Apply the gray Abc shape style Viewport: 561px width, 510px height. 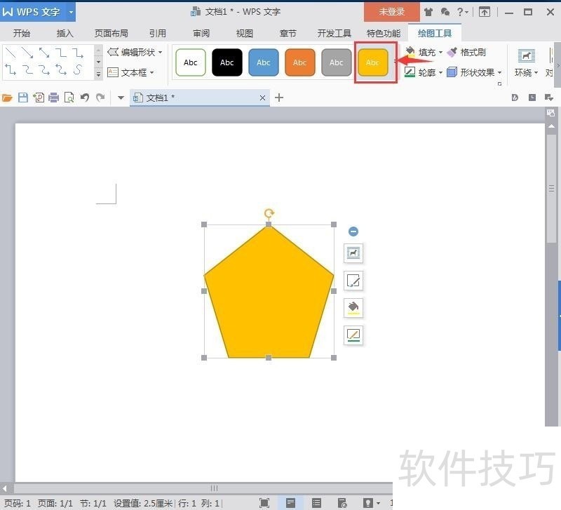337,62
